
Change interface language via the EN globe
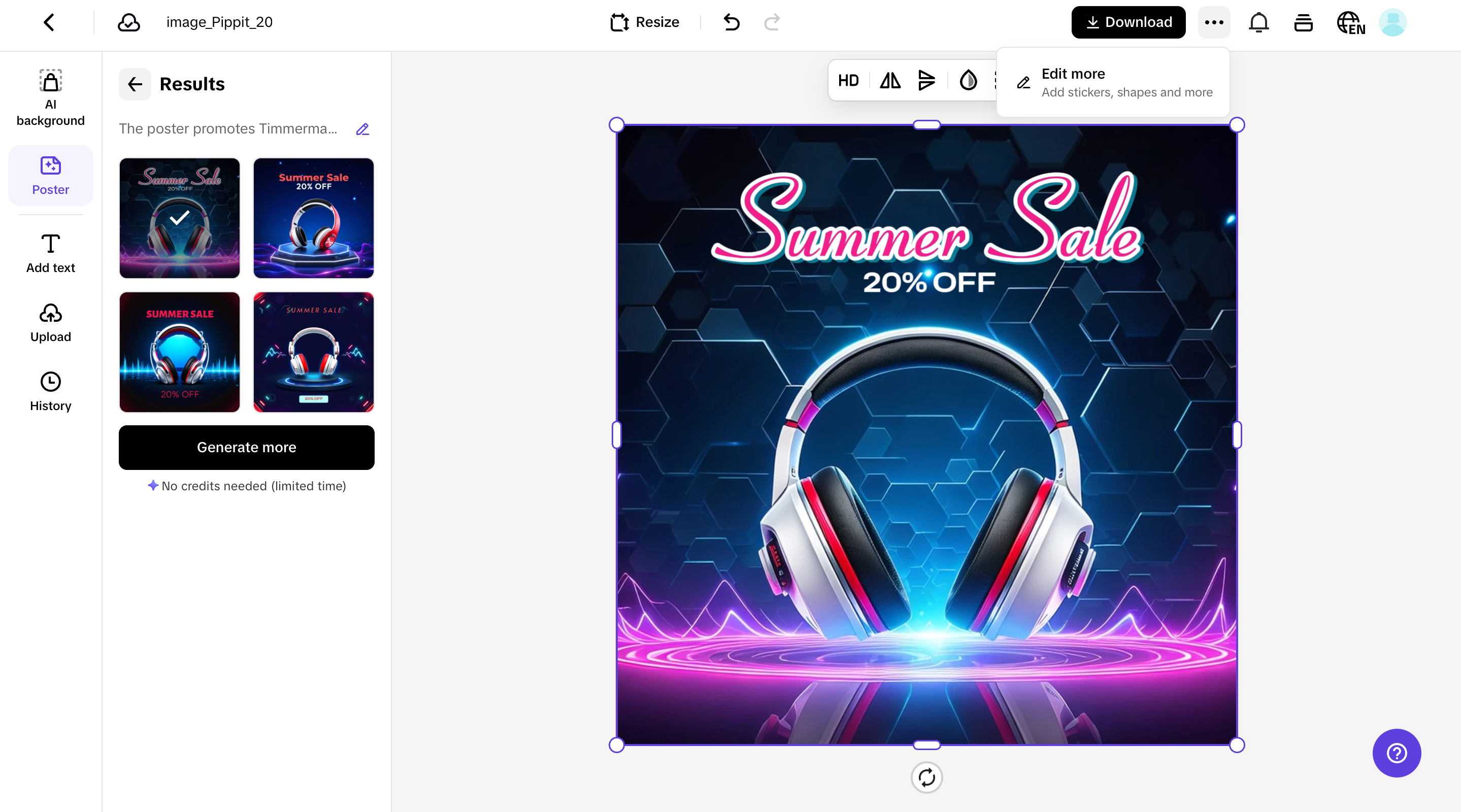(1350, 23)
